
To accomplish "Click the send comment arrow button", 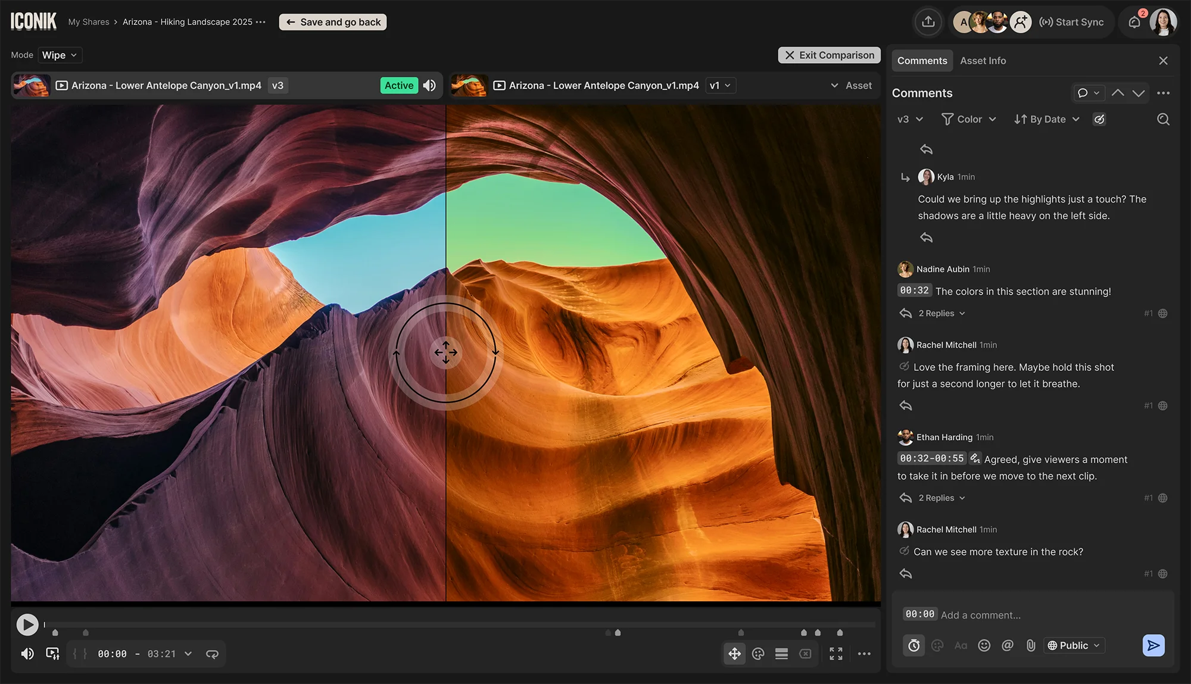I will coord(1153,645).
